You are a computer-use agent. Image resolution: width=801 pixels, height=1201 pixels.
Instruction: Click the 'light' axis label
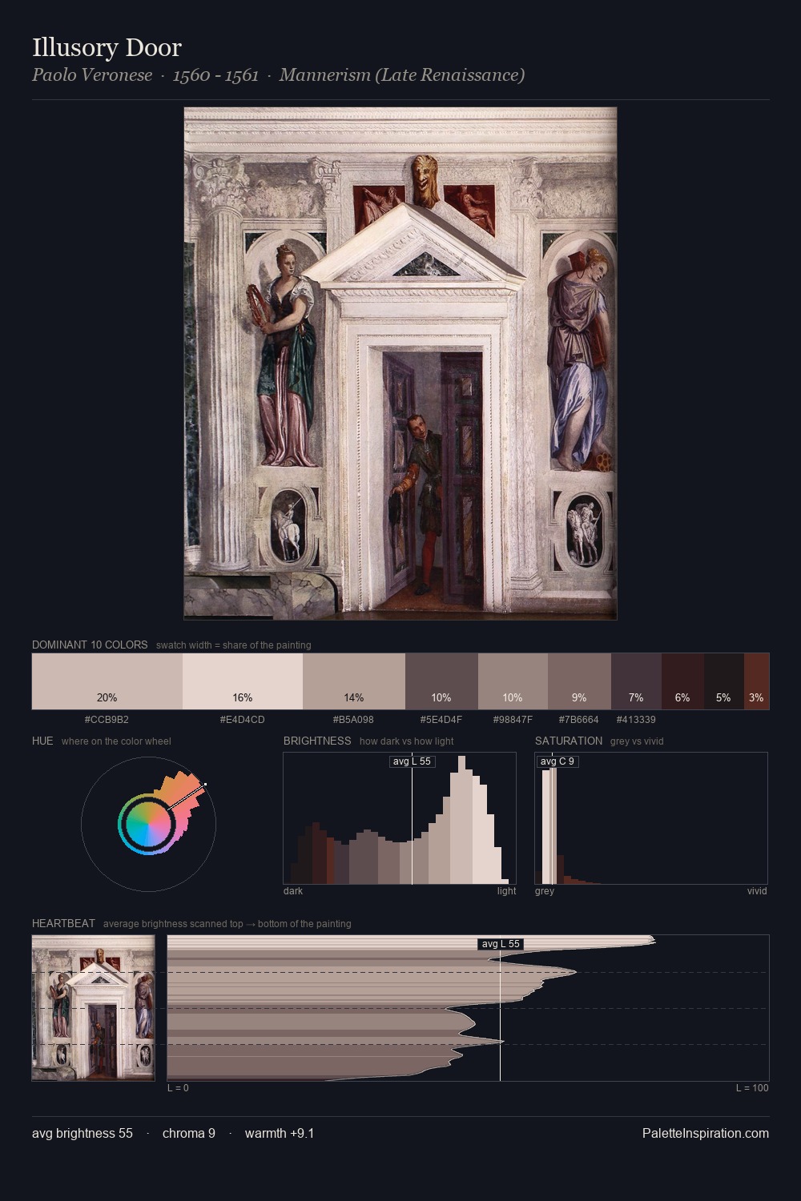506,891
